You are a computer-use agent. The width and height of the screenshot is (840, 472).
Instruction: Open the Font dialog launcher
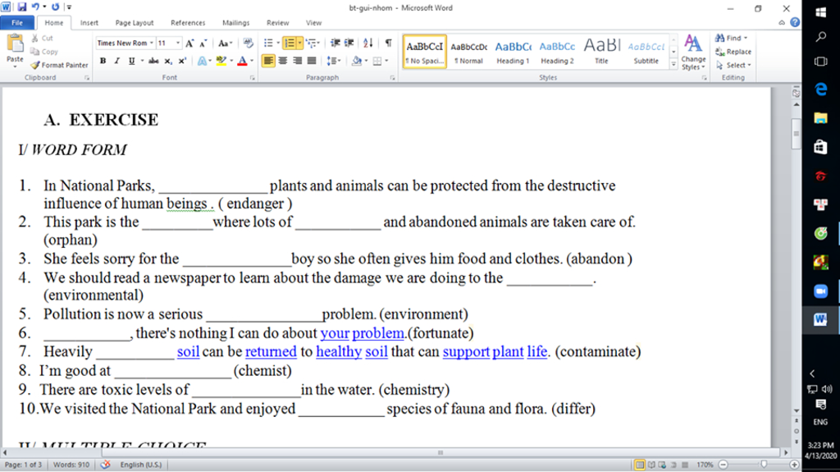tap(253, 78)
